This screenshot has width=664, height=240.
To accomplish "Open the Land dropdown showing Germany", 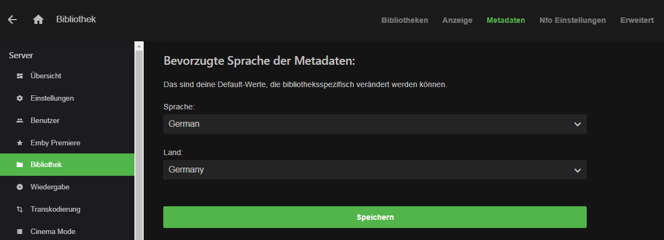I will click(375, 170).
